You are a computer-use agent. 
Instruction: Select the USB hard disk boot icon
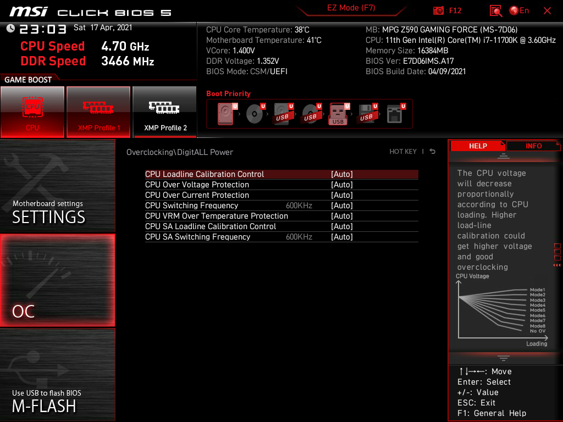[284, 114]
